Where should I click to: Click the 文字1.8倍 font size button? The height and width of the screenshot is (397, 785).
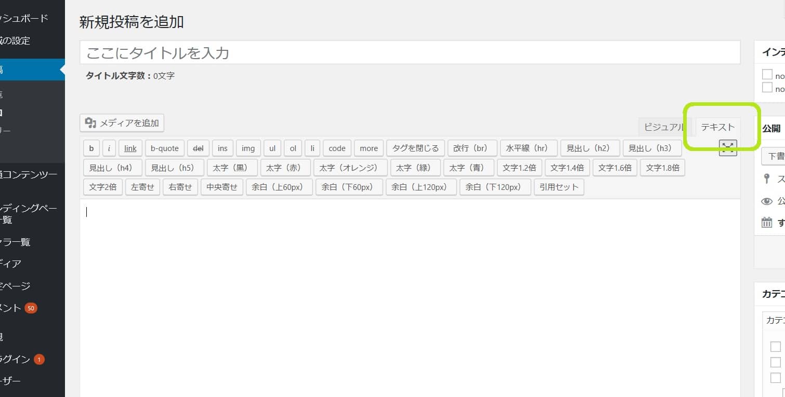663,168
